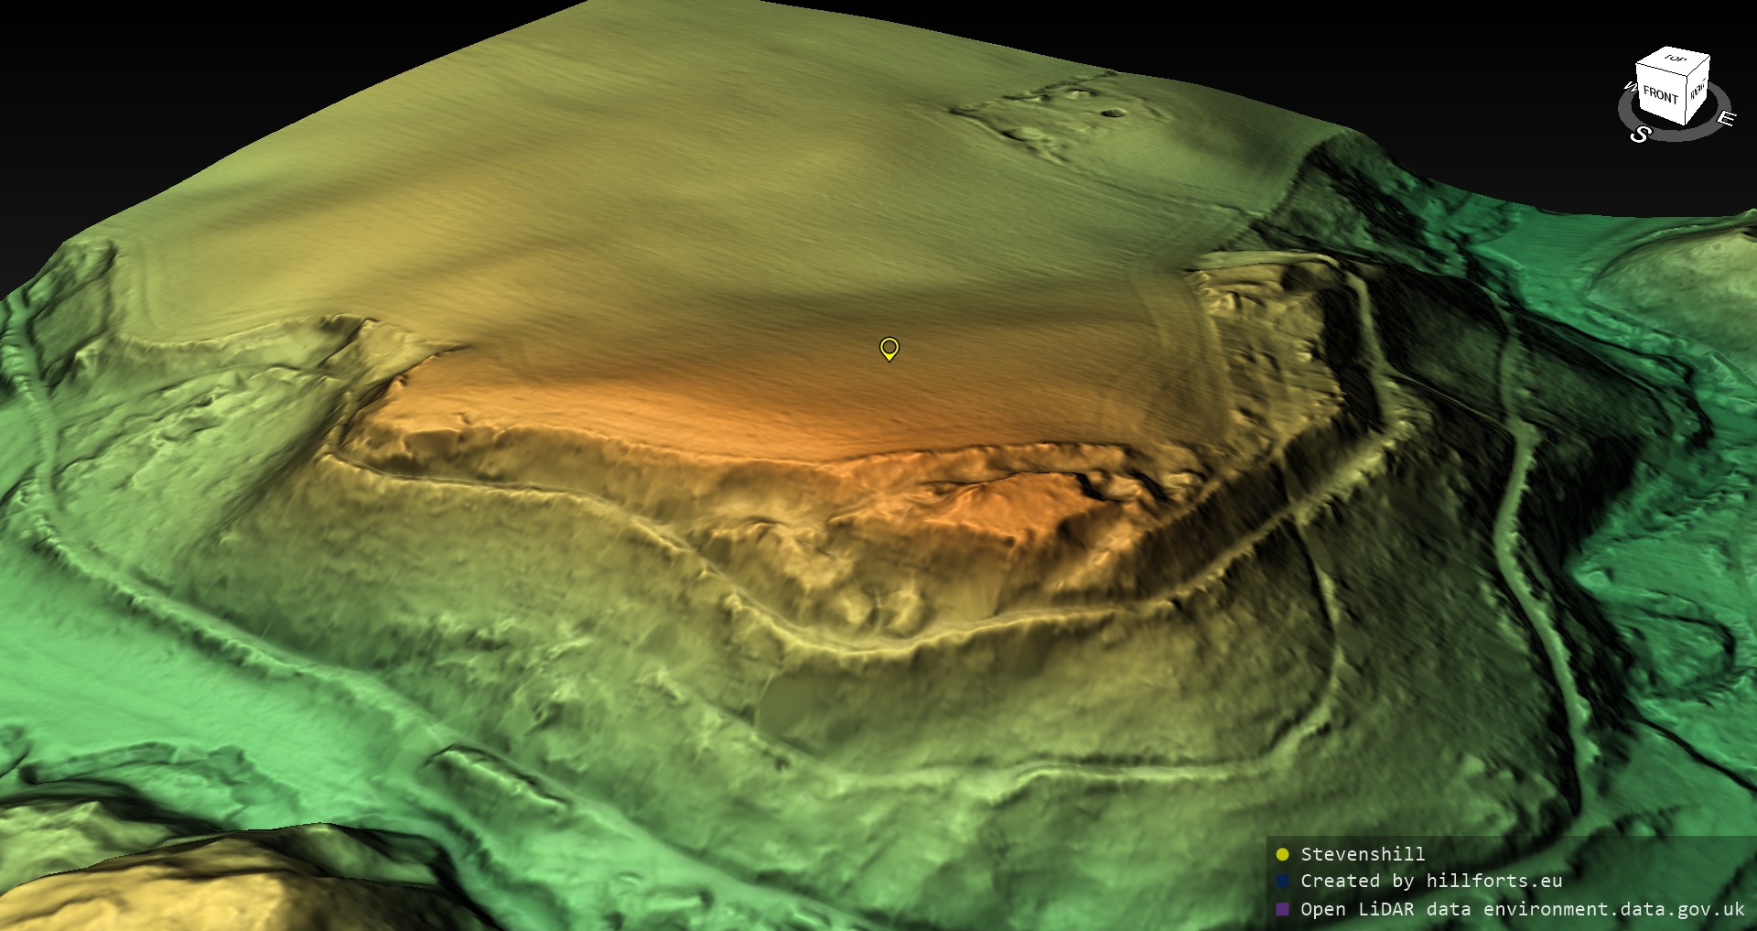Click the E compass letter
Viewport: 1757px width, 931px height.
click(x=1725, y=119)
